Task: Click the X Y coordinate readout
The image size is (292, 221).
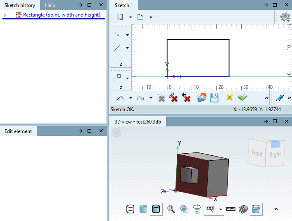Action: point(257,109)
